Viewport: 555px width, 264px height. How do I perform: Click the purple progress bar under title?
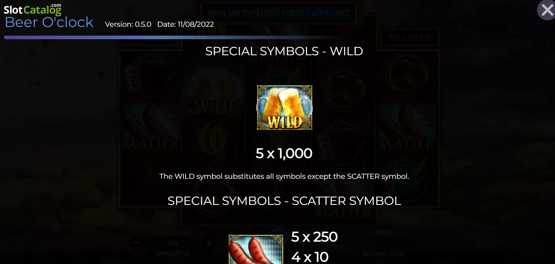coord(173,37)
